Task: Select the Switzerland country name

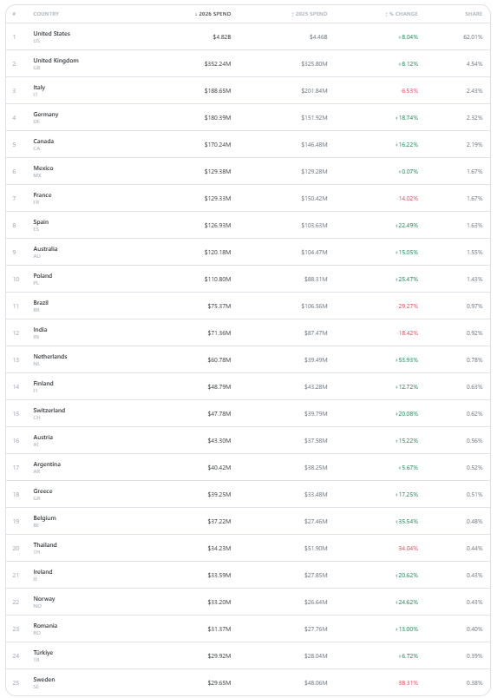Action: click(49, 411)
